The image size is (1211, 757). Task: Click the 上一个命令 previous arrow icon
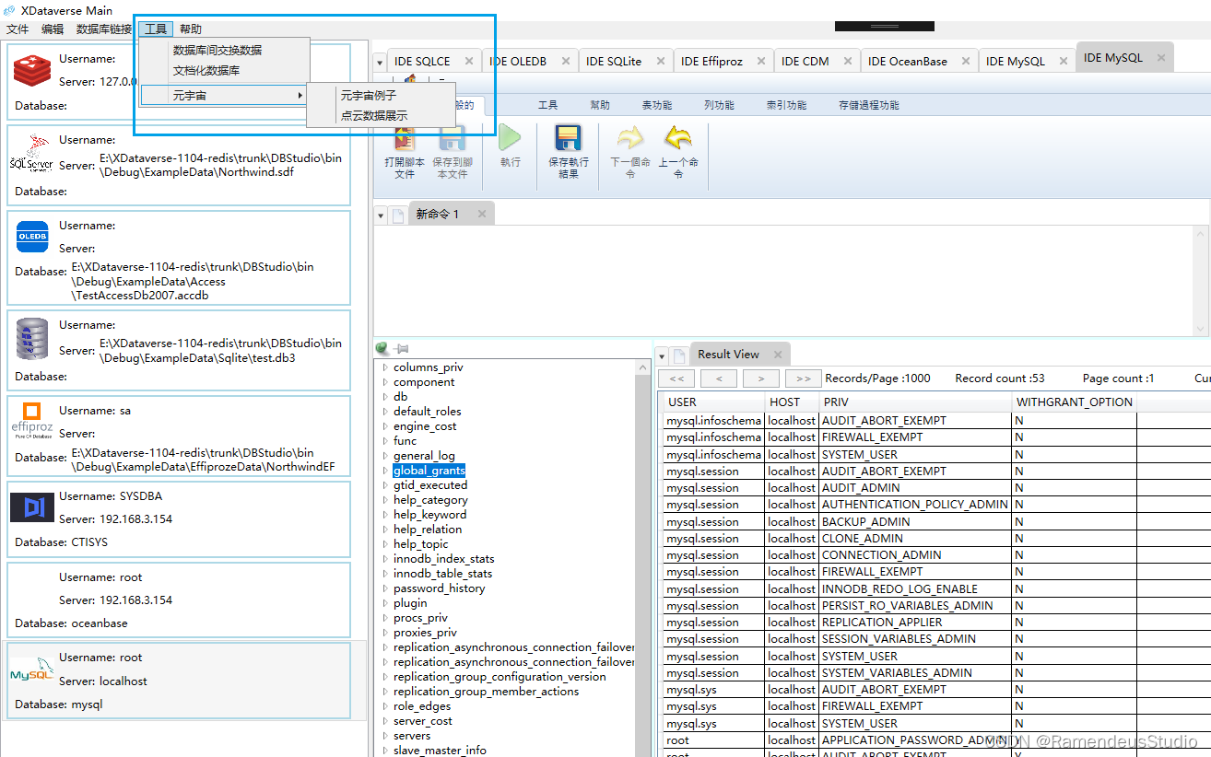pos(677,138)
